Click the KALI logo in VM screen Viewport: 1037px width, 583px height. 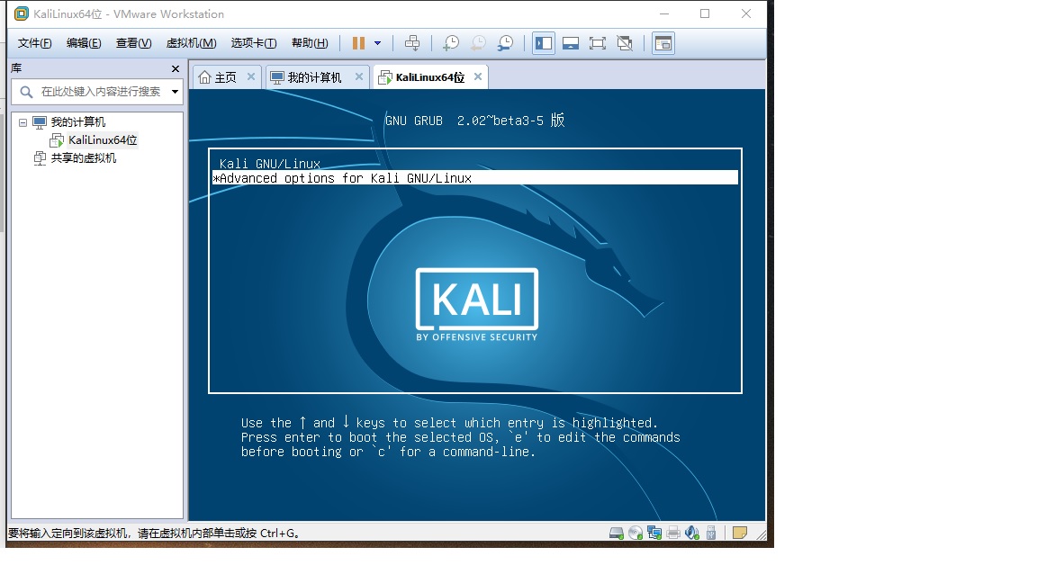[x=477, y=305]
